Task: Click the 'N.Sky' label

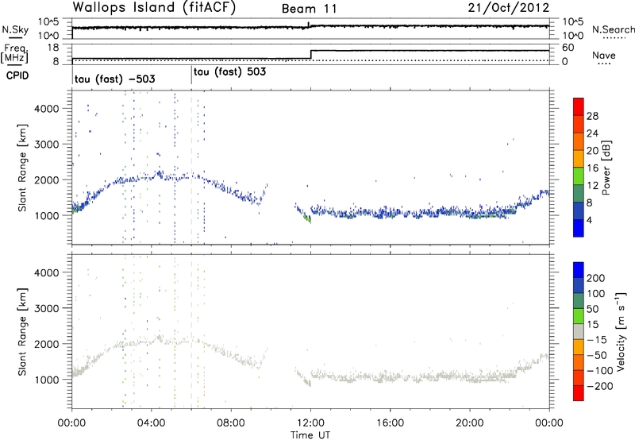Action: pyautogui.click(x=15, y=29)
